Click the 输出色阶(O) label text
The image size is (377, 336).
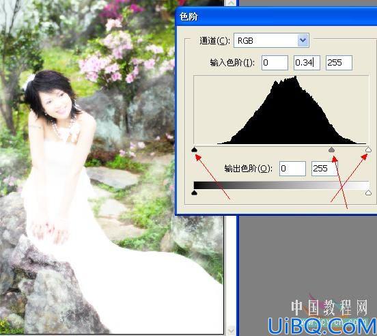[x=249, y=169]
